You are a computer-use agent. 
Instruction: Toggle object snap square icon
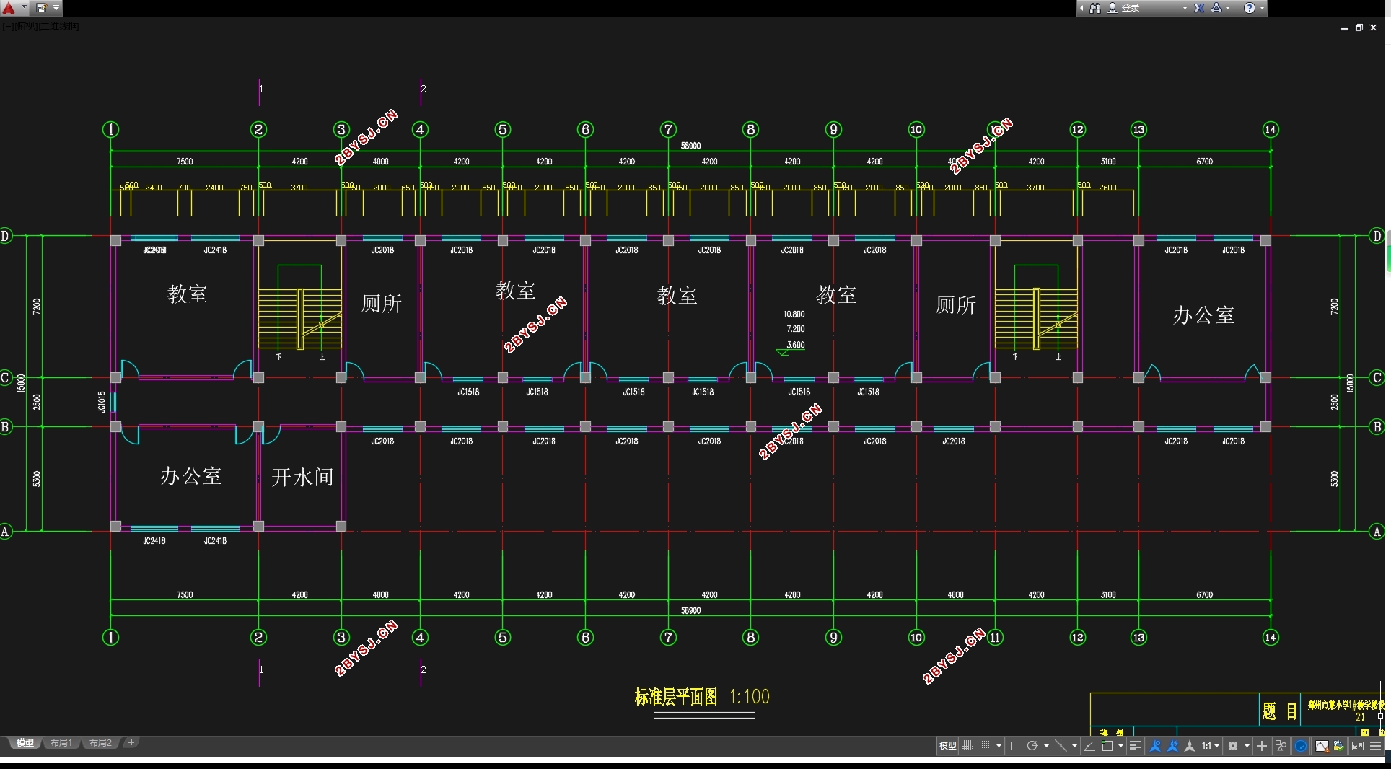pos(1107,746)
